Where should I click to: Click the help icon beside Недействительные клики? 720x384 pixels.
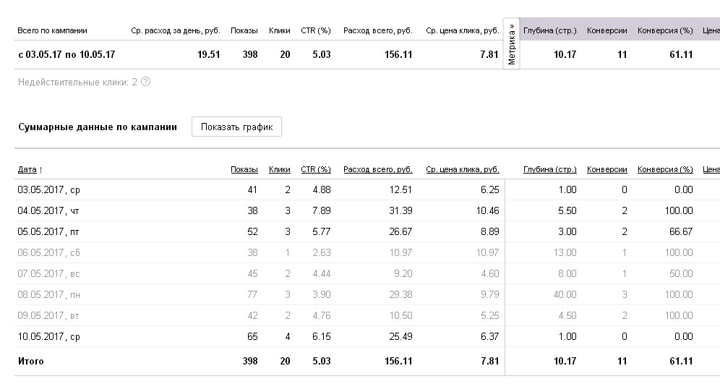pos(146,82)
